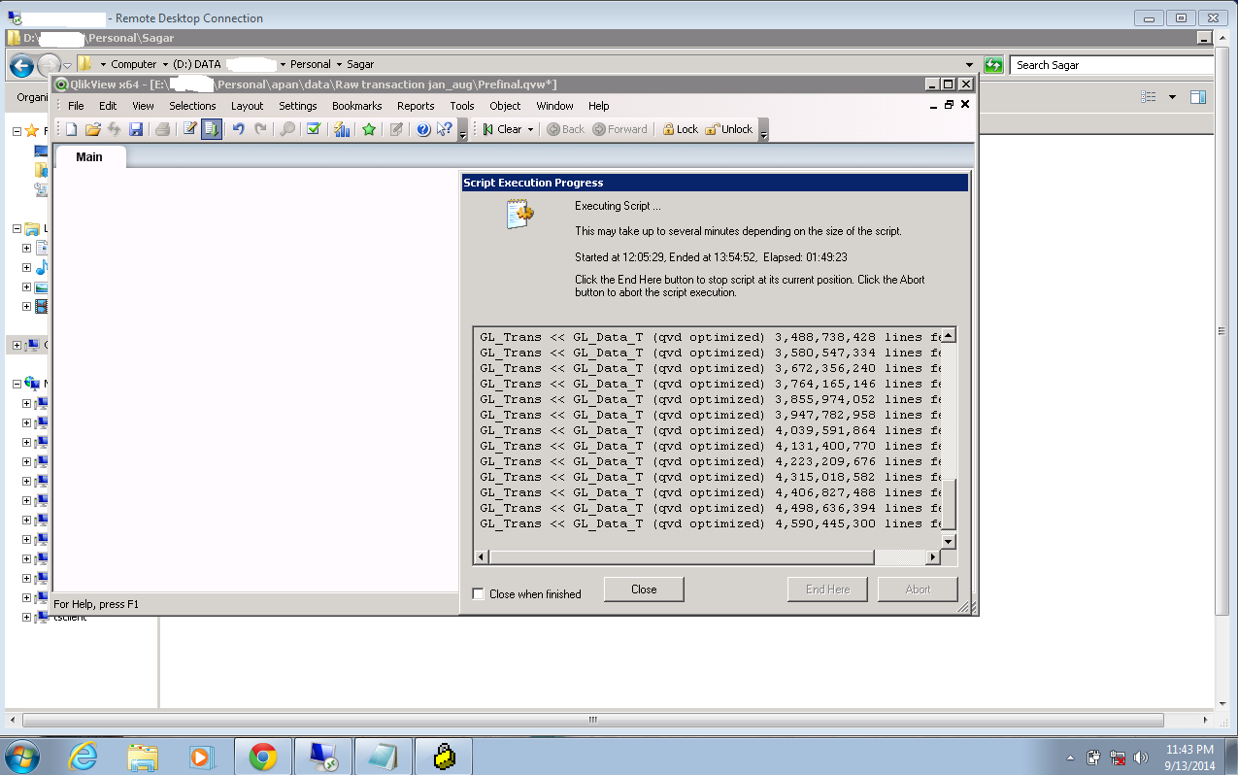The image size is (1238, 775).
Task: Unlock selections with the open padlock
Action: pos(729,129)
